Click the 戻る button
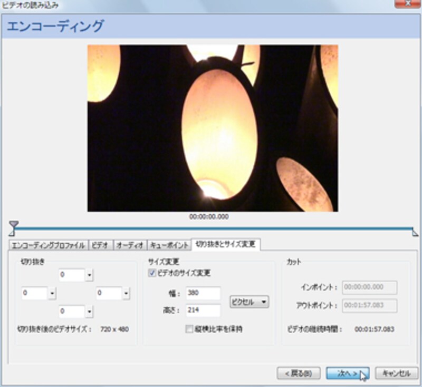The width and height of the screenshot is (422, 387). [299, 373]
